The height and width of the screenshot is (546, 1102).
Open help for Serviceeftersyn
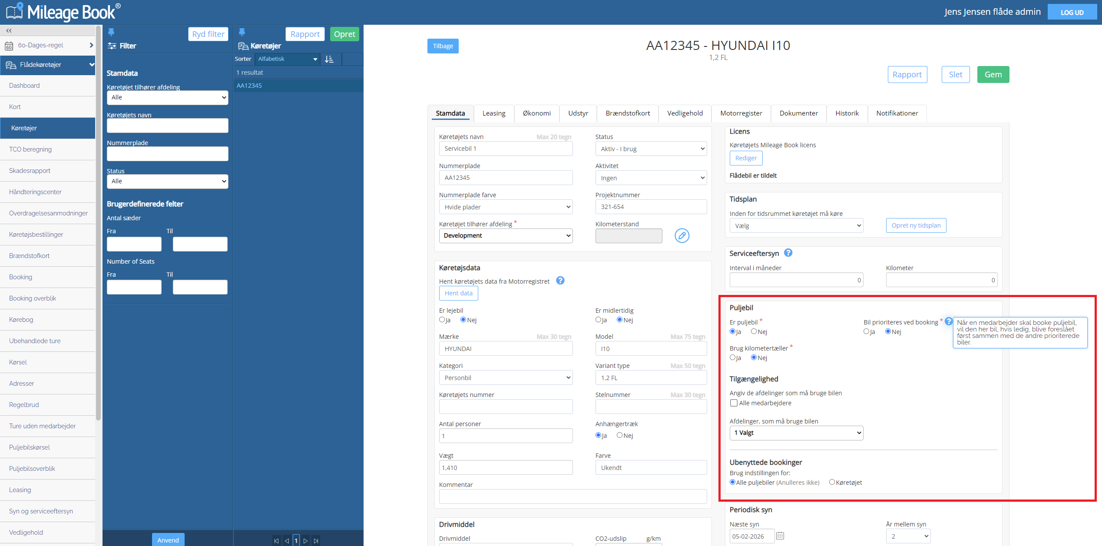[788, 252]
